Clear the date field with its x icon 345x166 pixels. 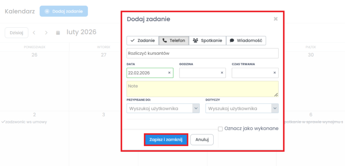point(169,73)
